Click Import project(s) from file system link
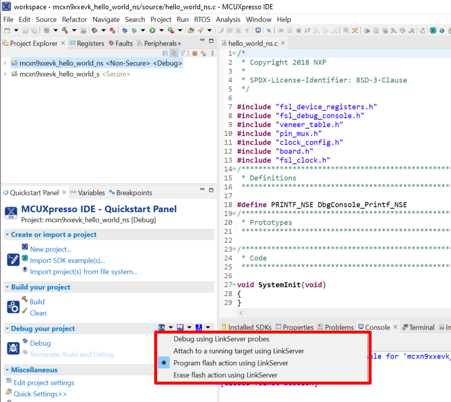451x402 pixels. tap(83, 271)
